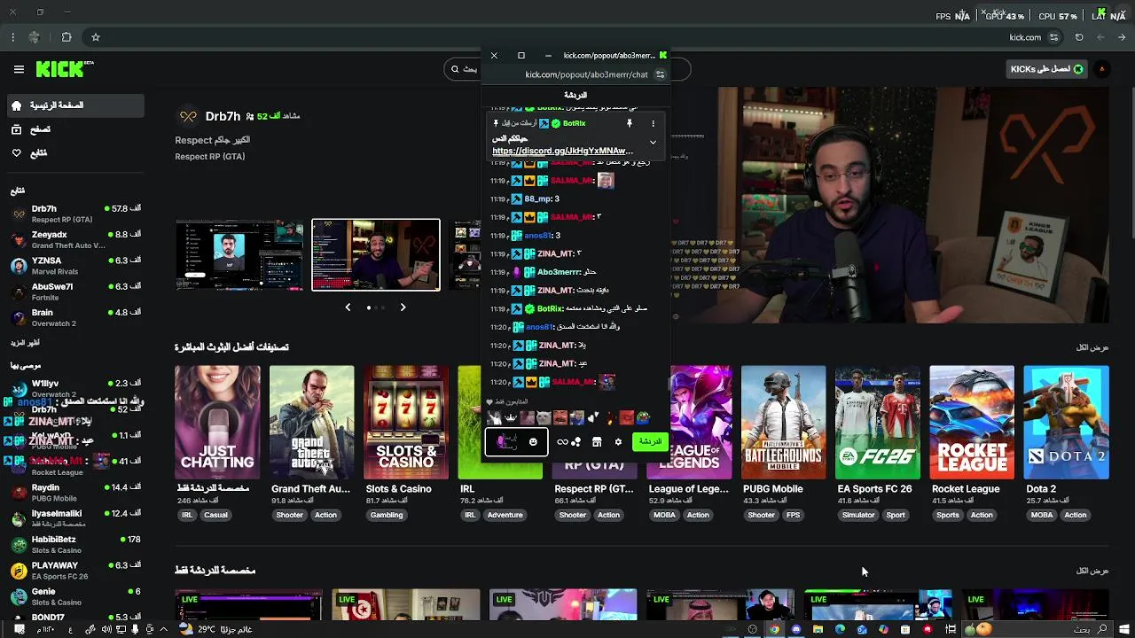
Task: Open shop storefront icon in chat bar
Action: click(597, 441)
